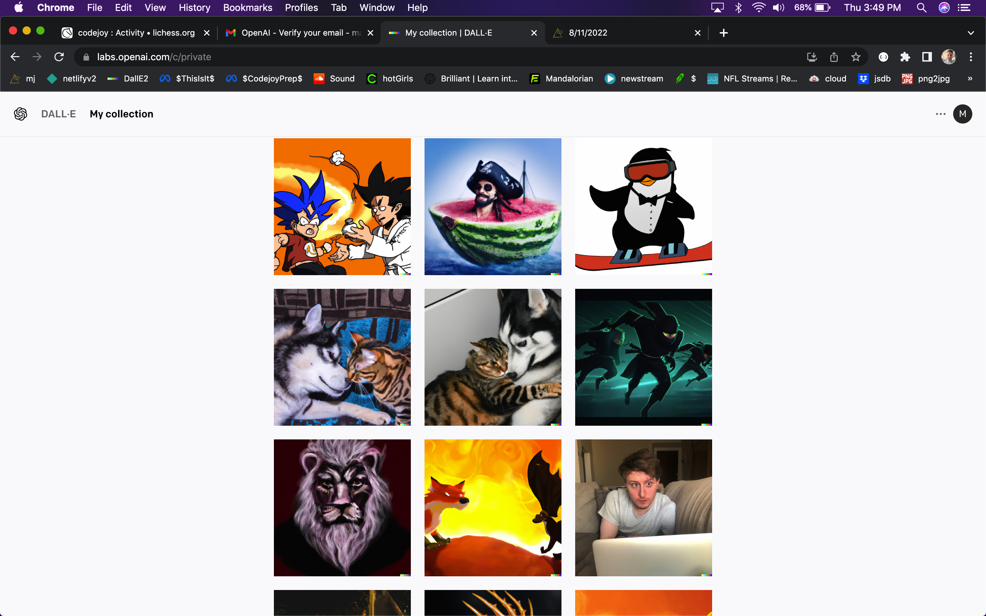
Task: Open the newstream bookmark
Action: point(634,79)
